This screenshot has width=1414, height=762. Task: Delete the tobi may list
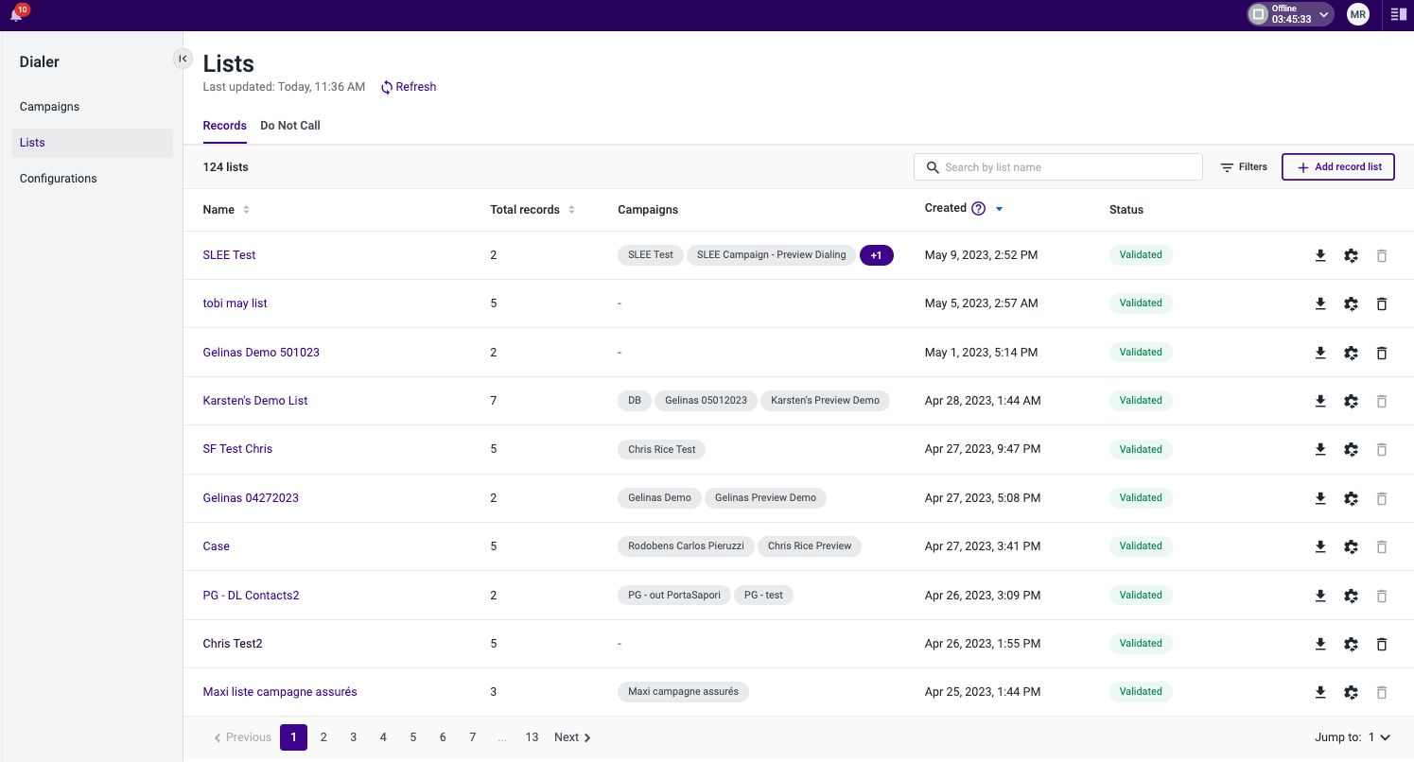1381,303
